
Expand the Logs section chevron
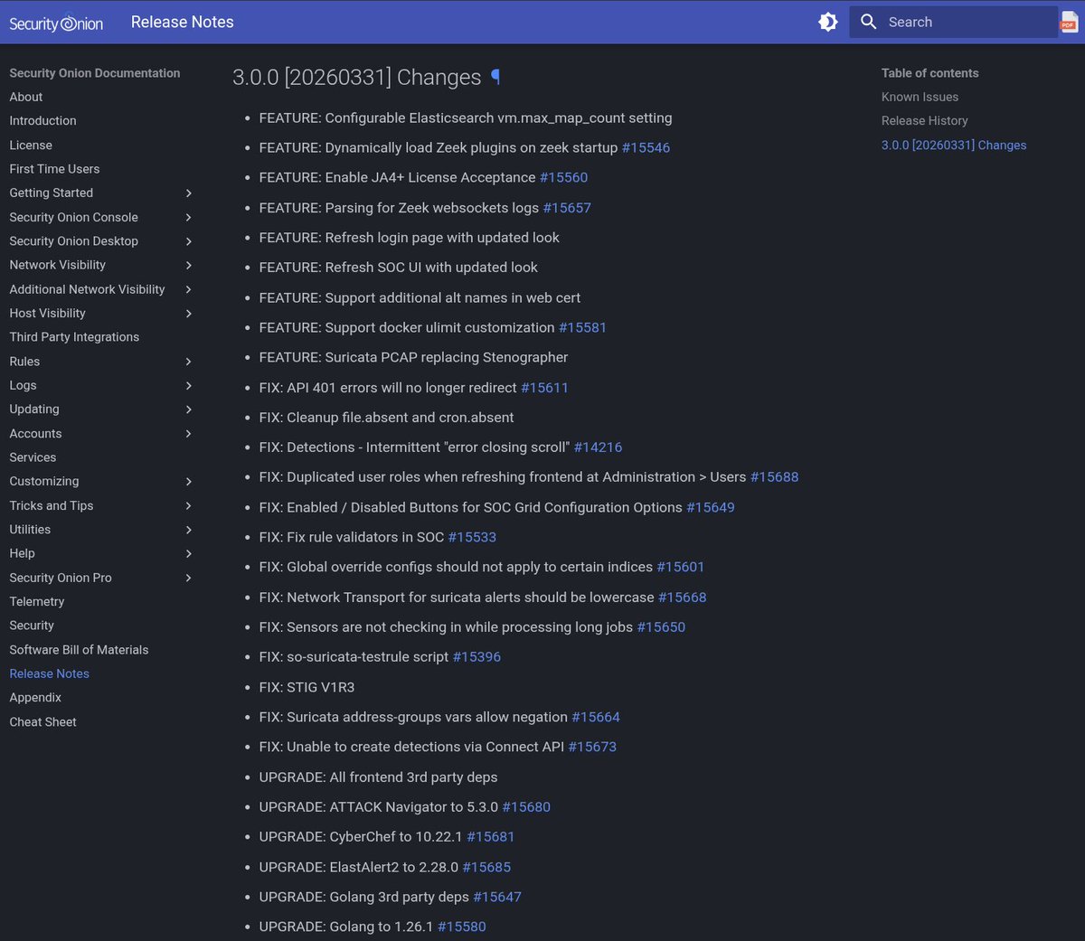point(188,386)
